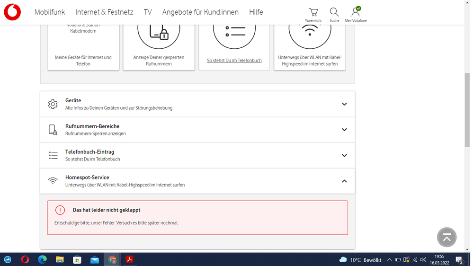Expand the Geräte section
This screenshot has width=473, height=266.
[344, 104]
